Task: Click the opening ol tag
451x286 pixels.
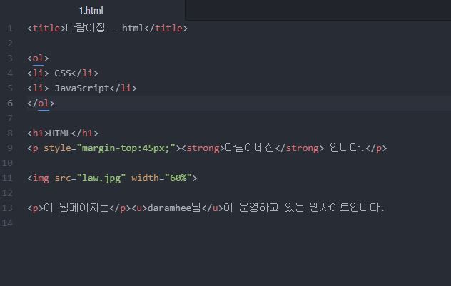Action: point(38,58)
